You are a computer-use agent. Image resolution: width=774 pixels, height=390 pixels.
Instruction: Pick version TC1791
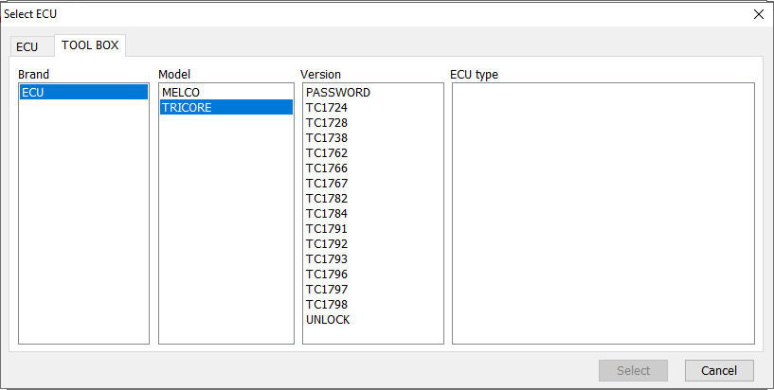pos(326,229)
